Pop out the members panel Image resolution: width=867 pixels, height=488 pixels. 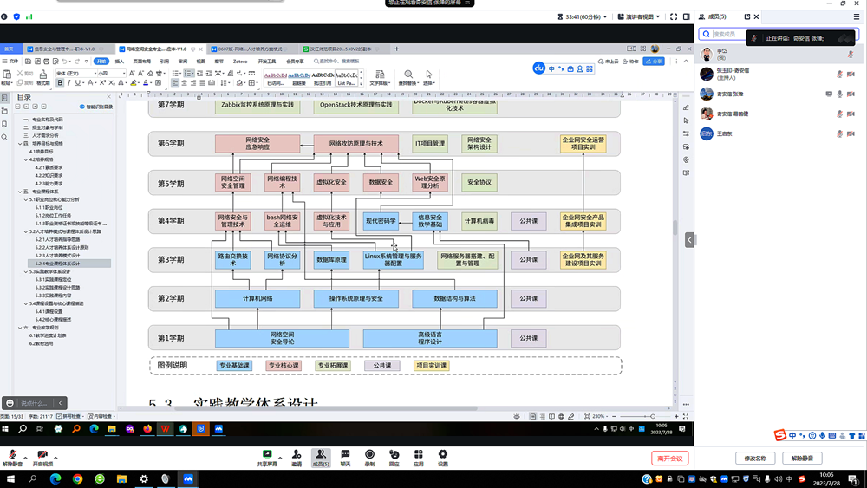tap(747, 16)
